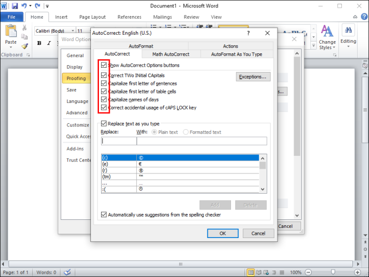The width and height of the screenshot is (369, 277).
Task: Open the File ribbon tab
Action: coord(12,17)
